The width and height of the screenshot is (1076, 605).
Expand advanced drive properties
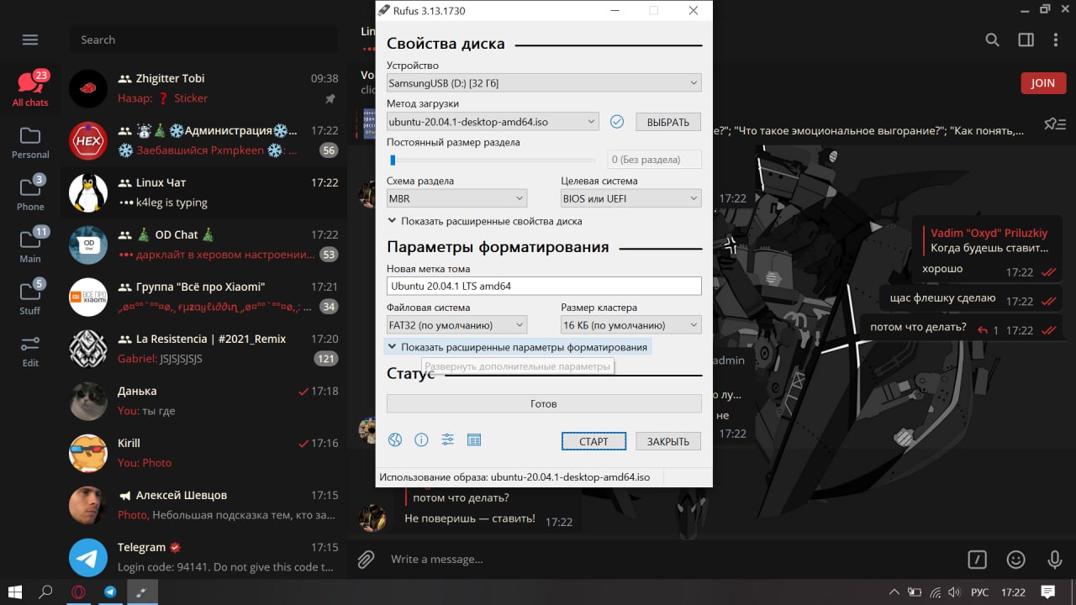click(485, 221)
